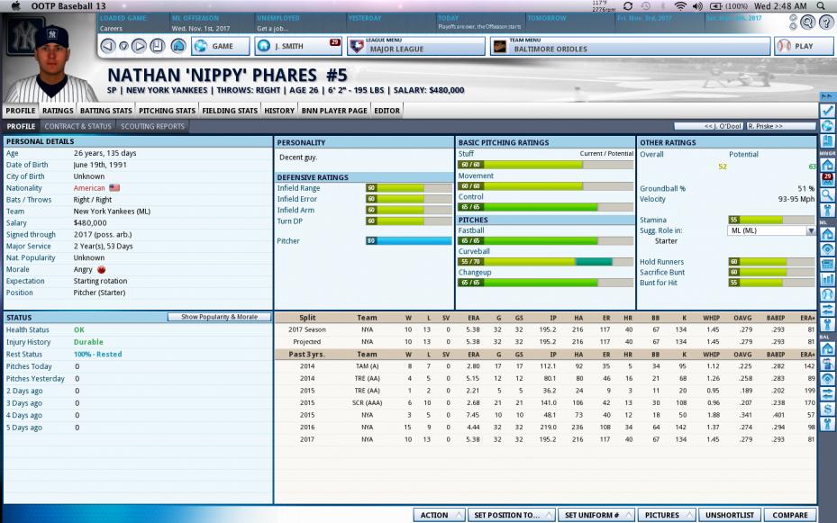Click the globe icon in right sidebar
This screenshot has height=523, width=837.
coord(827,126)
